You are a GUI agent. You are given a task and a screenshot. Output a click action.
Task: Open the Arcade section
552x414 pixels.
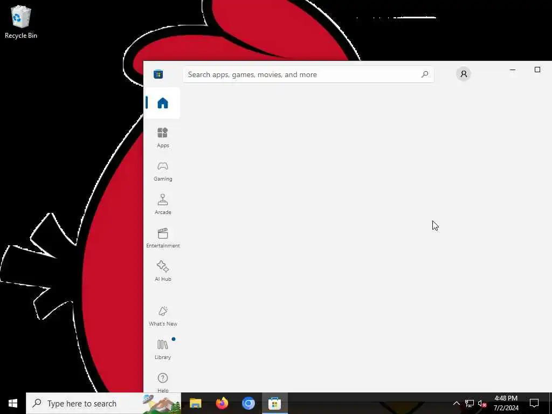[x=163, y=204]
